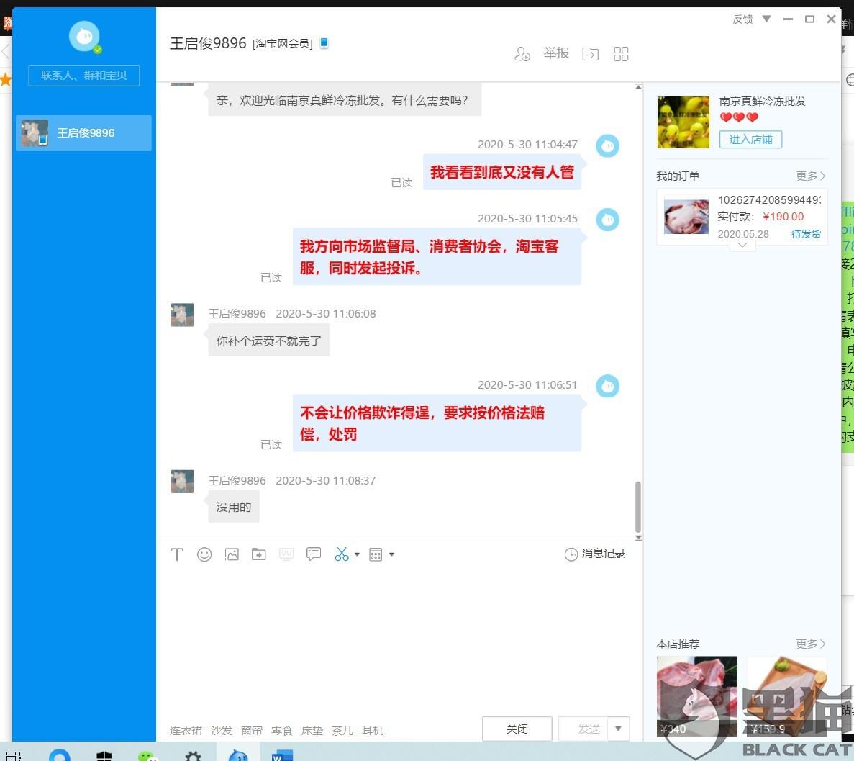This screenshot has width=854, height=761.
Task: Click suggested keyword 床垫
Action: click(312, 730)
